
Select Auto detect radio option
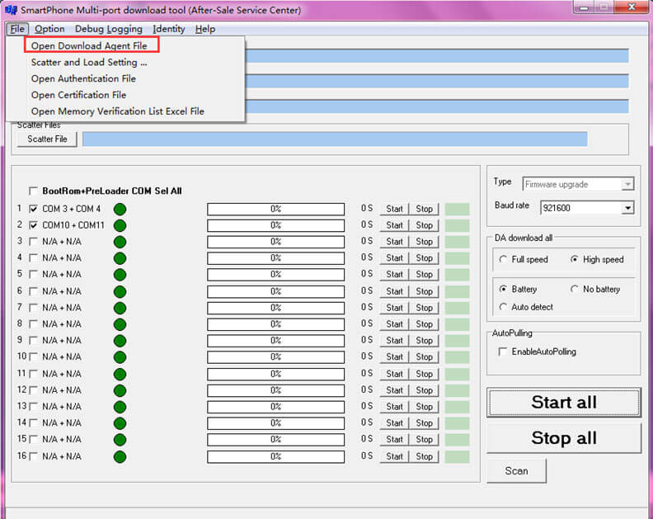(503, 307)
